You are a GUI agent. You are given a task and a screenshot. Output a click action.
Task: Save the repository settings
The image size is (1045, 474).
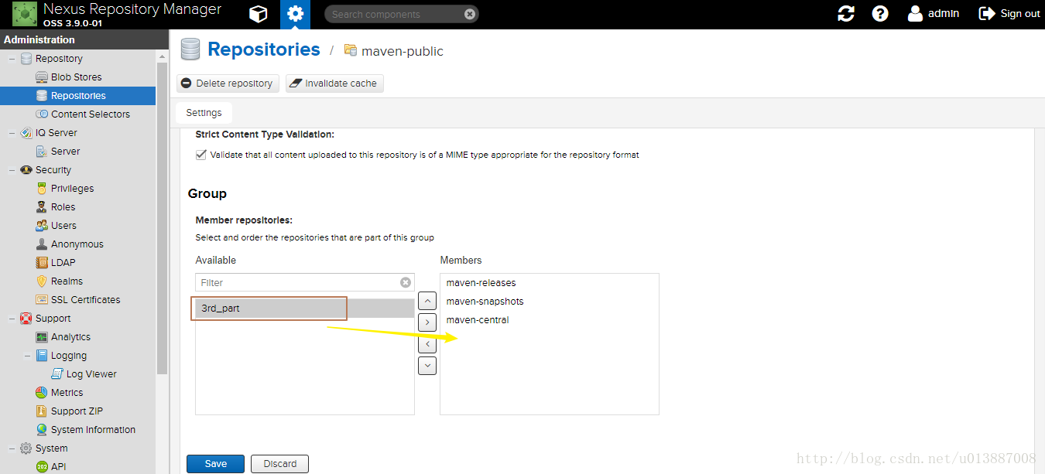[215, 463]
